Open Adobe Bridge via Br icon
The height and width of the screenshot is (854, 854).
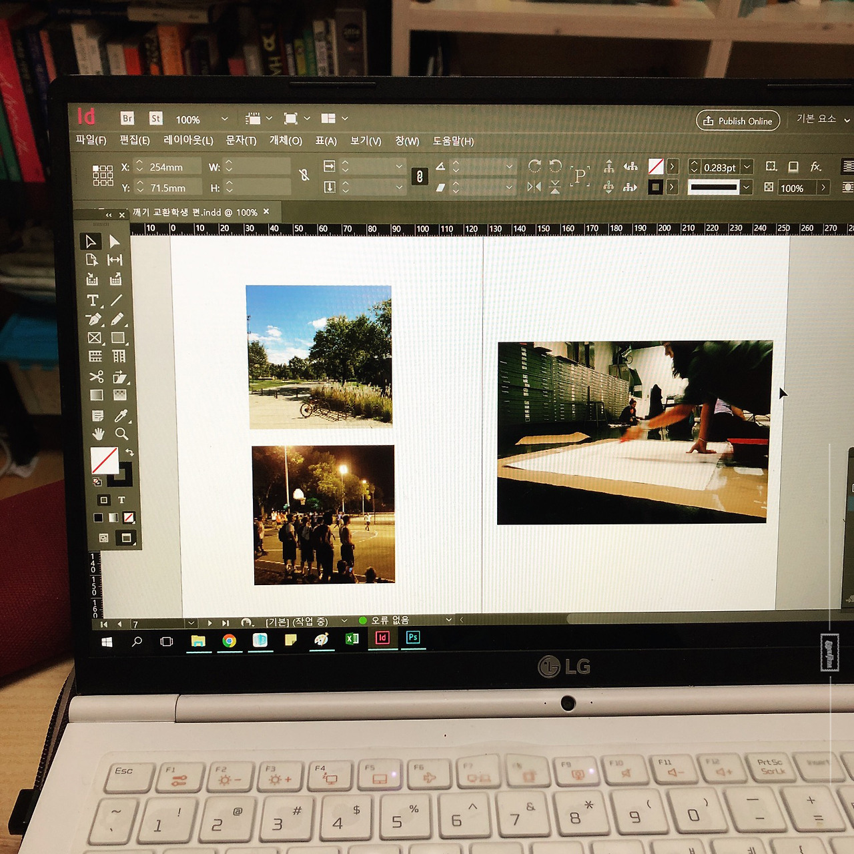(127, 118)
